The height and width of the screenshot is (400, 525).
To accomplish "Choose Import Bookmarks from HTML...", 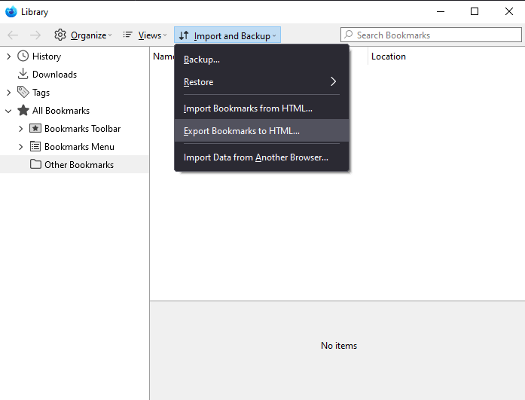I will (x=261, y=108).
